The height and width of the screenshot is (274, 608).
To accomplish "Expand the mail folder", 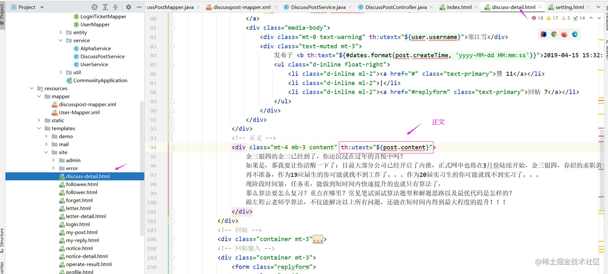I will (46, 144).
